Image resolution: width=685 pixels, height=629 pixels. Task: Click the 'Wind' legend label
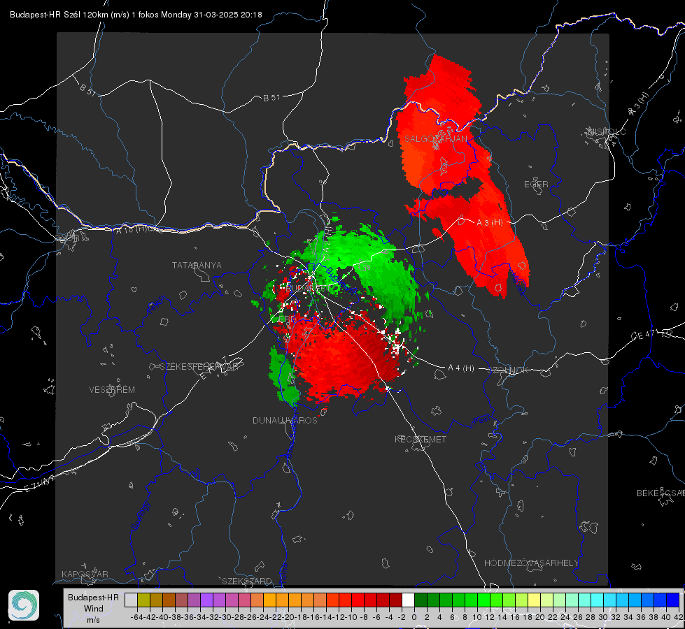[x=94, y=609]
